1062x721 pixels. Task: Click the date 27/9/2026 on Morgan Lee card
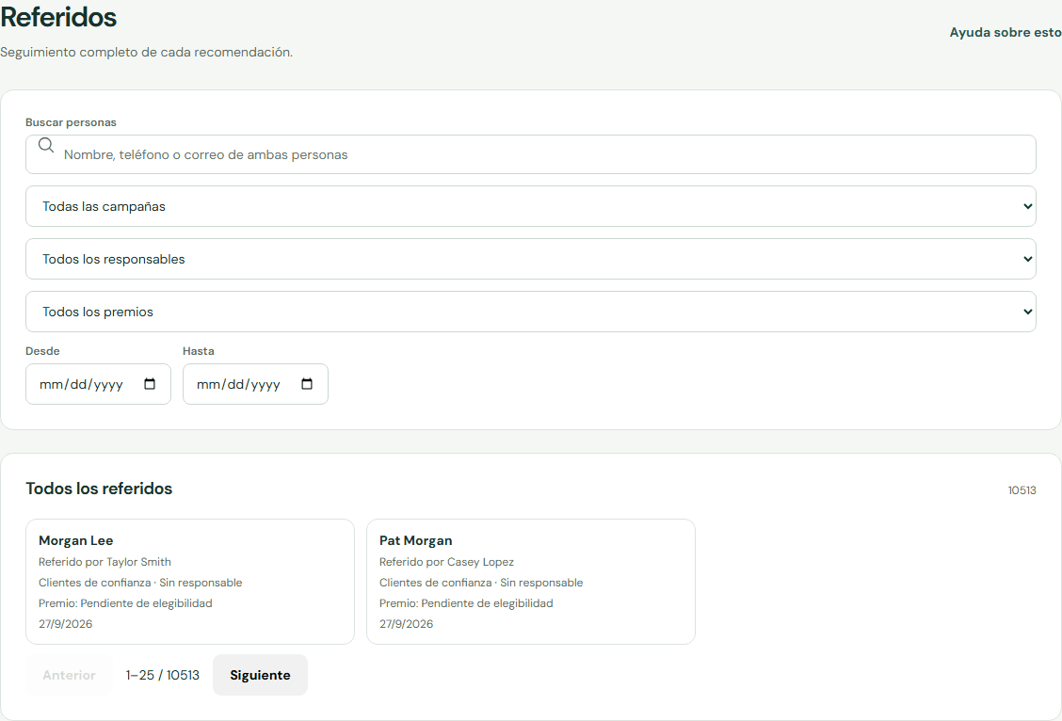[66, 623]
